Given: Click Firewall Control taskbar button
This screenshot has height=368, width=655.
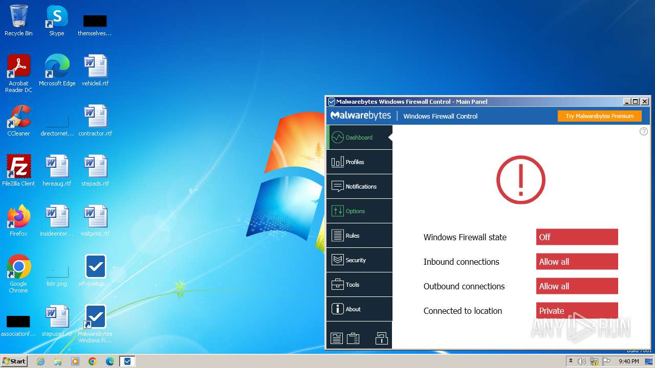Looking at the screenshot, I should (127, 361).
